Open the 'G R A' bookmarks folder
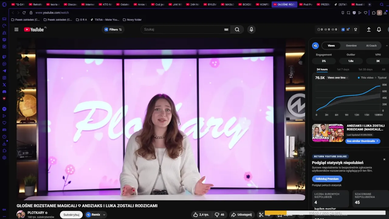Viewport: 389px width, 219px height. [x=81, y=20]
